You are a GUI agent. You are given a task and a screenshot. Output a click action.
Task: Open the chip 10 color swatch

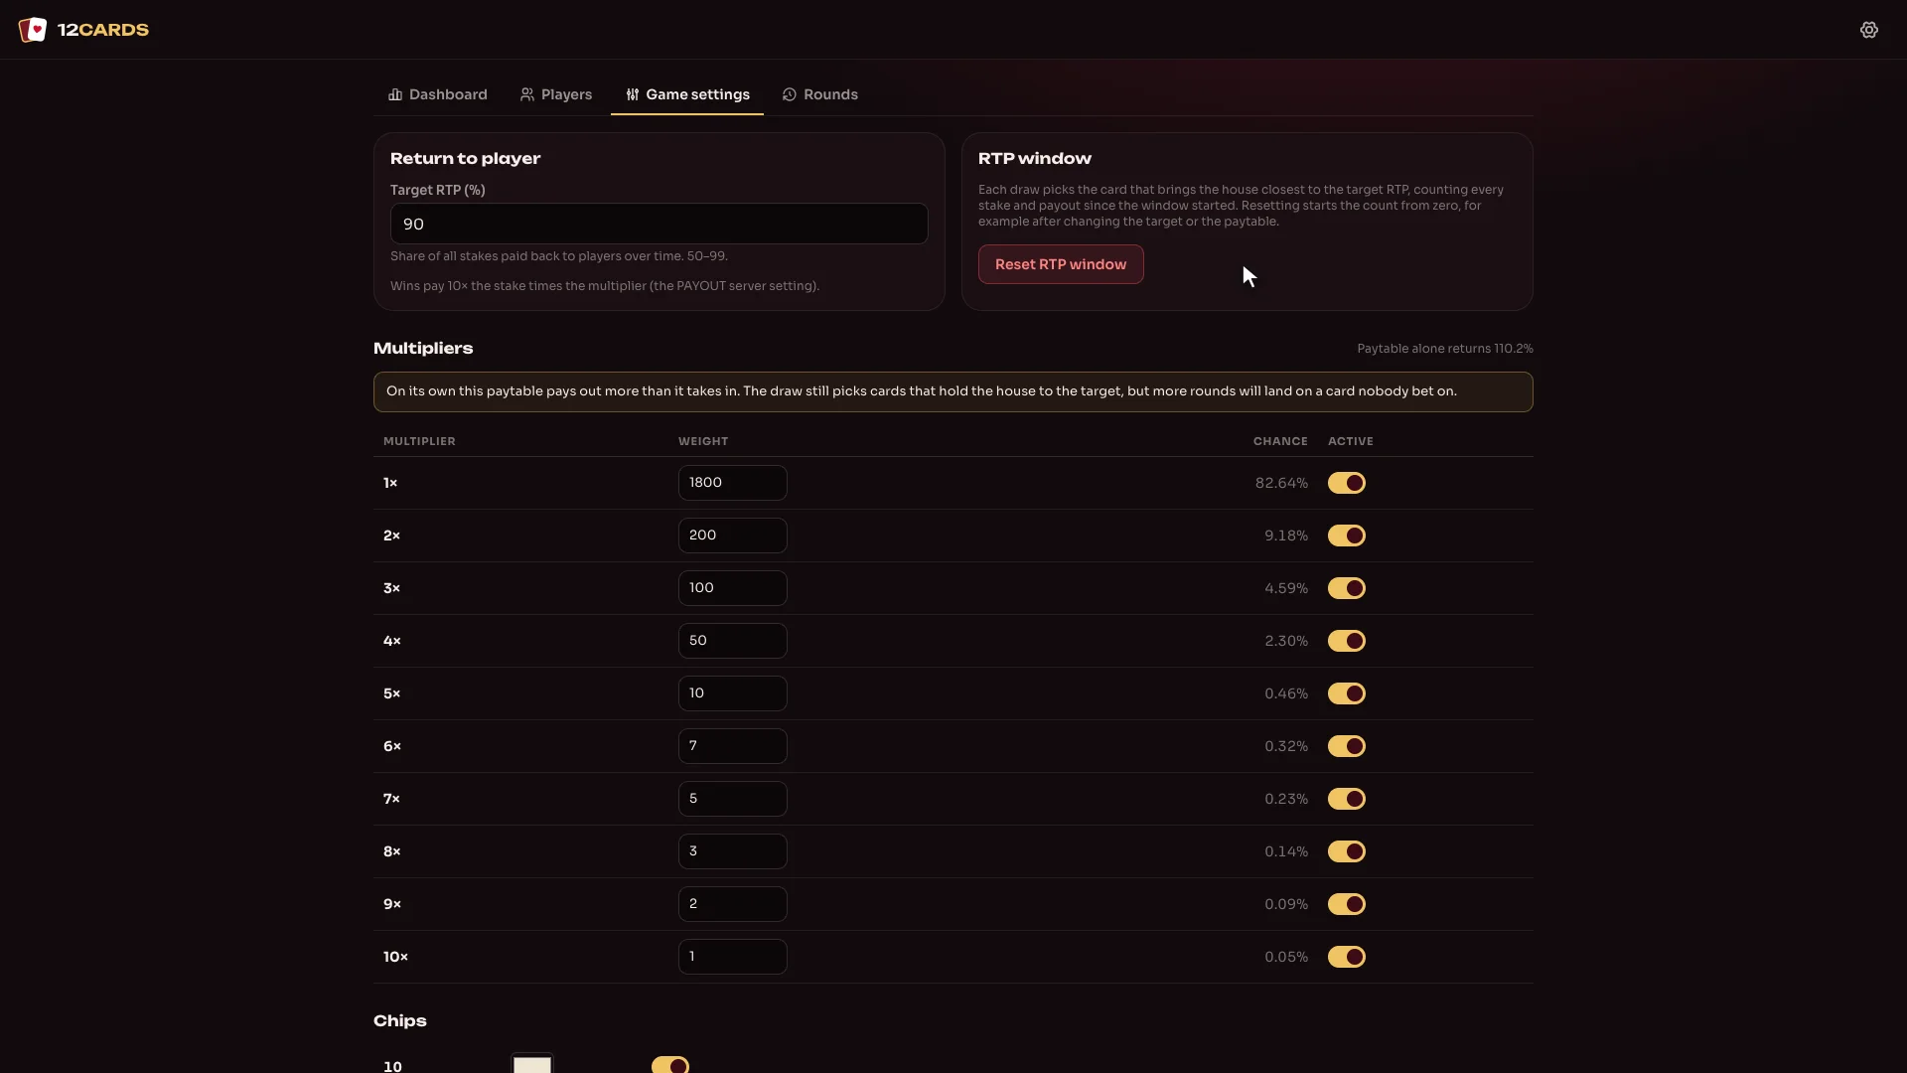532,1064
